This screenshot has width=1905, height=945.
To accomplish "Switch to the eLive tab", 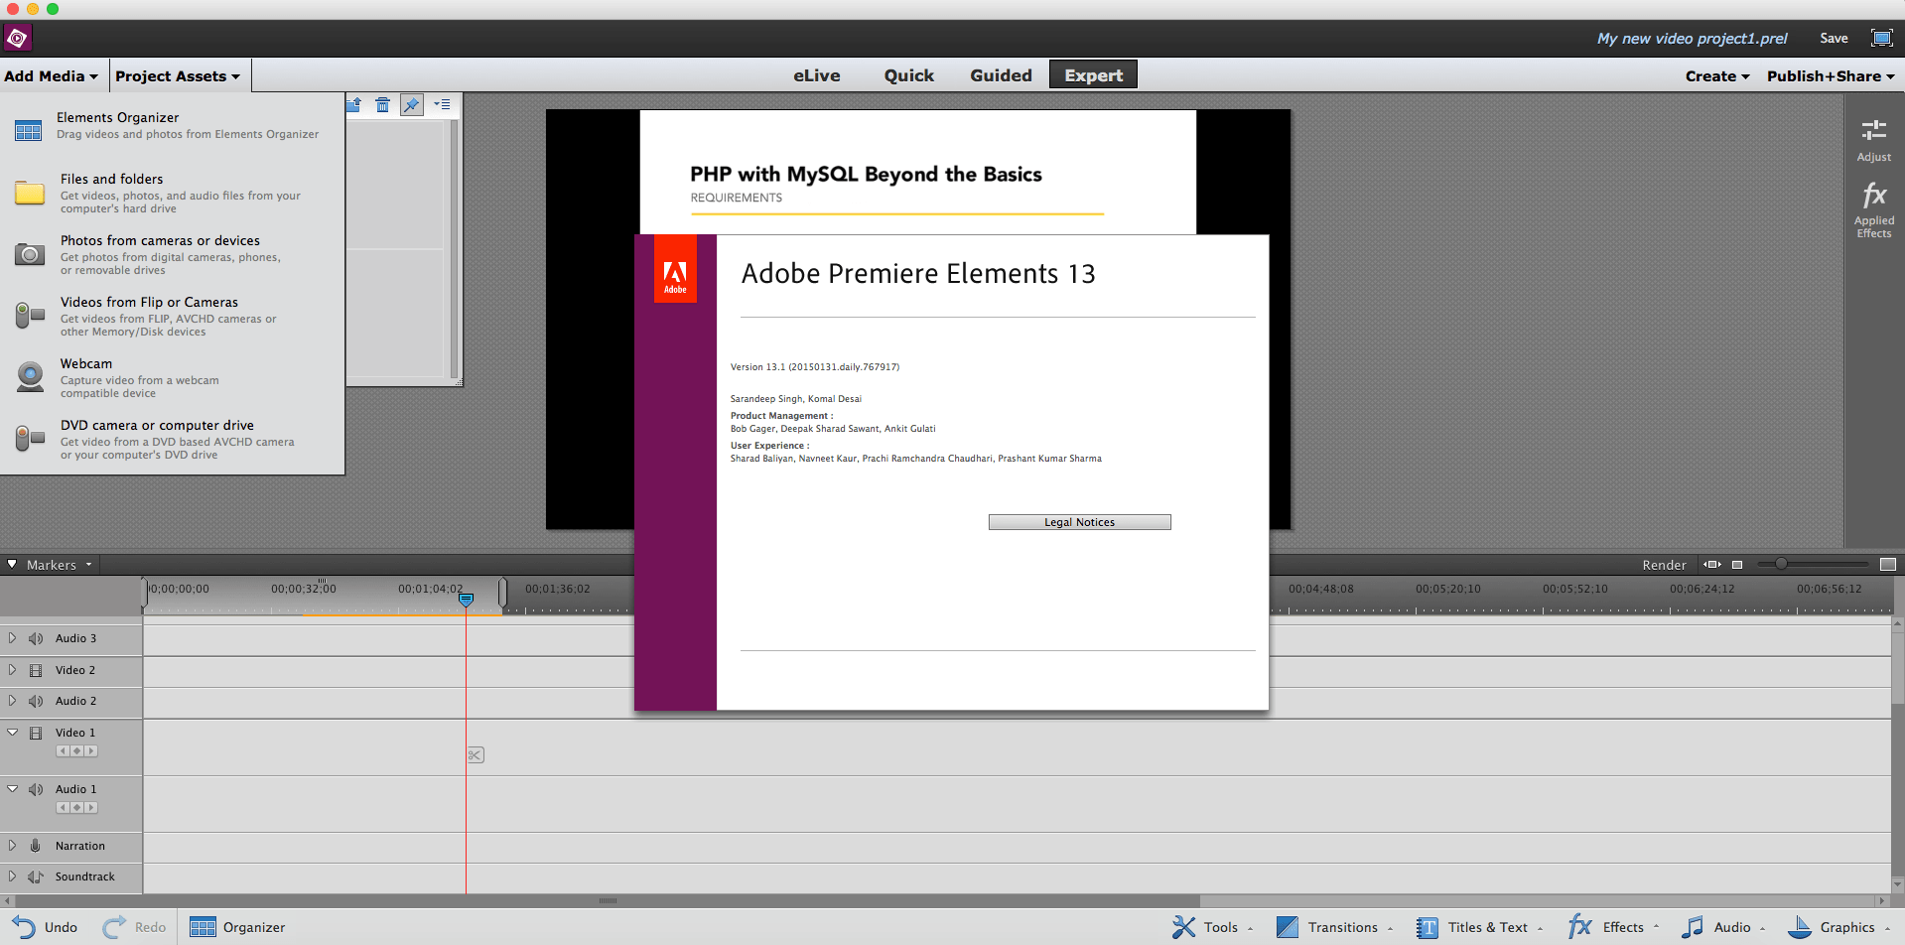I will [x=816, y=75].
